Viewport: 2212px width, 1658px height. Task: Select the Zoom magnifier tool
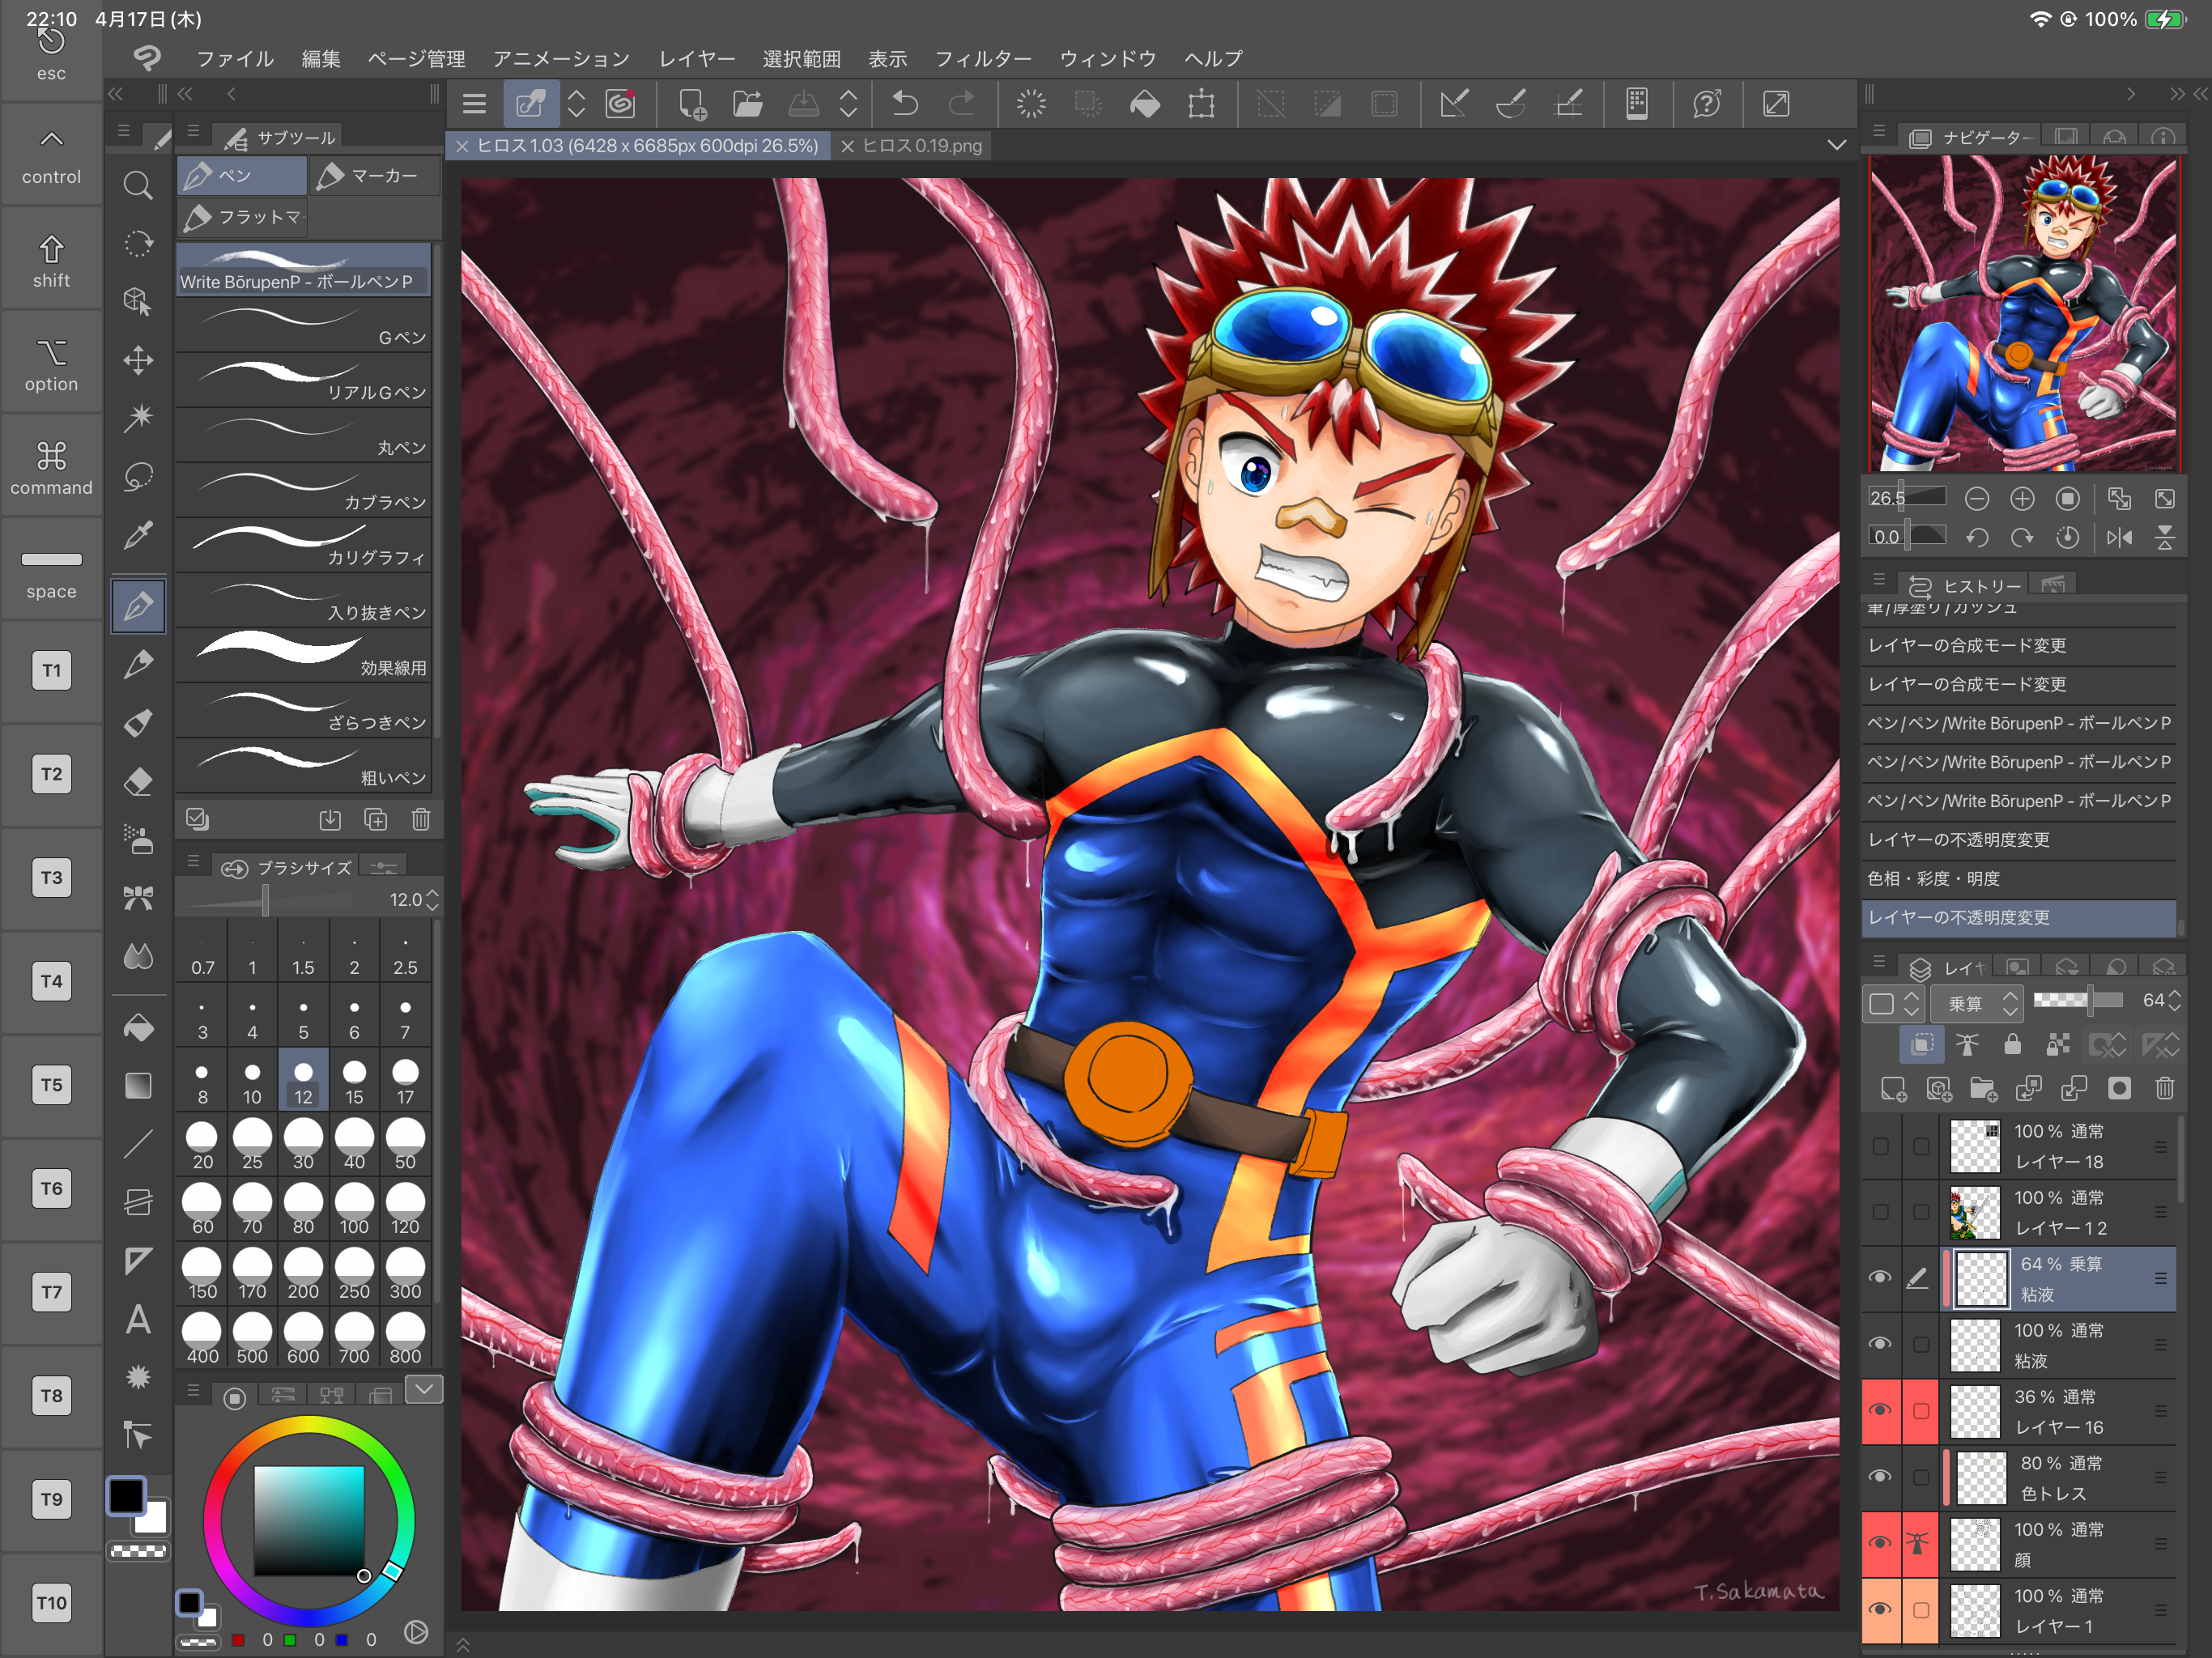pyautogui.click(x=138, y=186)
